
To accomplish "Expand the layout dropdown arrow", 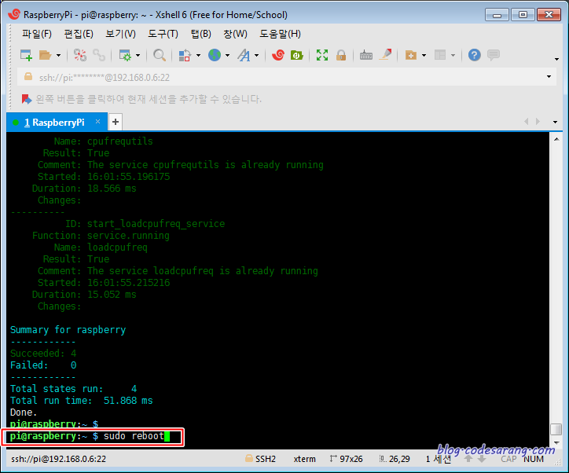I will click(453, 56).
